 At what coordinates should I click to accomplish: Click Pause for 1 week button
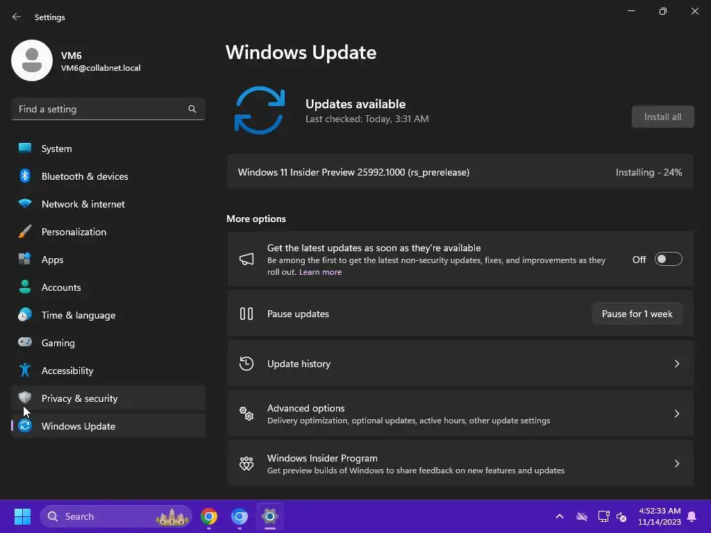[637, 314]
